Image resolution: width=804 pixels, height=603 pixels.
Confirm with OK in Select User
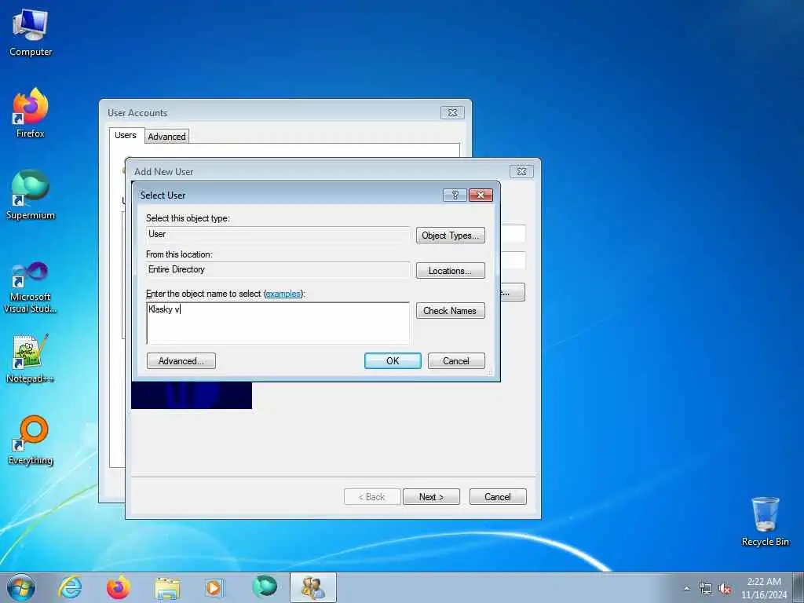tap(393, 361)
